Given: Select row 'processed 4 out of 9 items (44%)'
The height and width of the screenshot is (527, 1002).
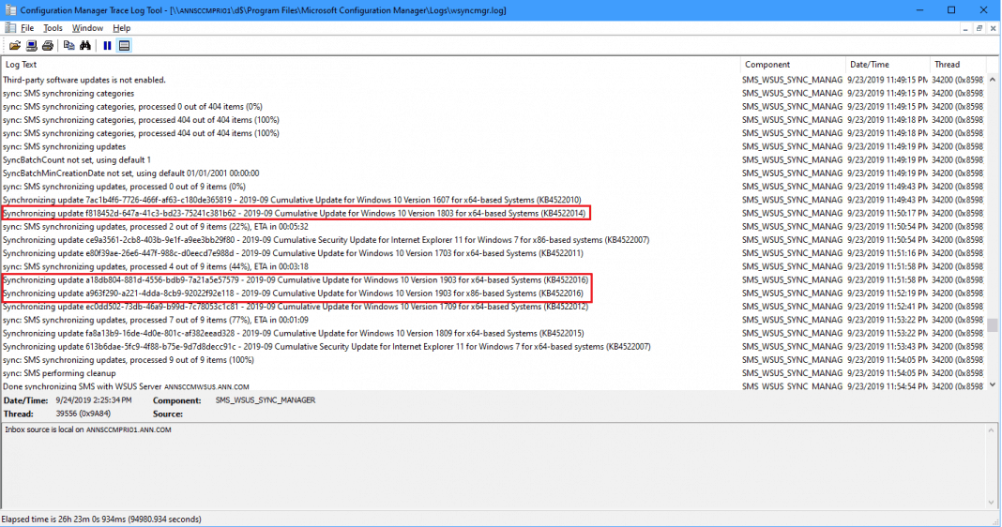Looking at the screenshot, I should (x=493, y=266).
